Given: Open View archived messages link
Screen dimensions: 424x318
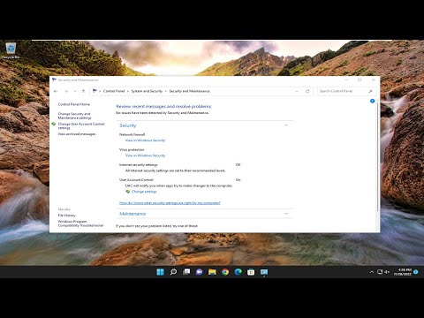Looking at the screenshot, I should point(77,134).
